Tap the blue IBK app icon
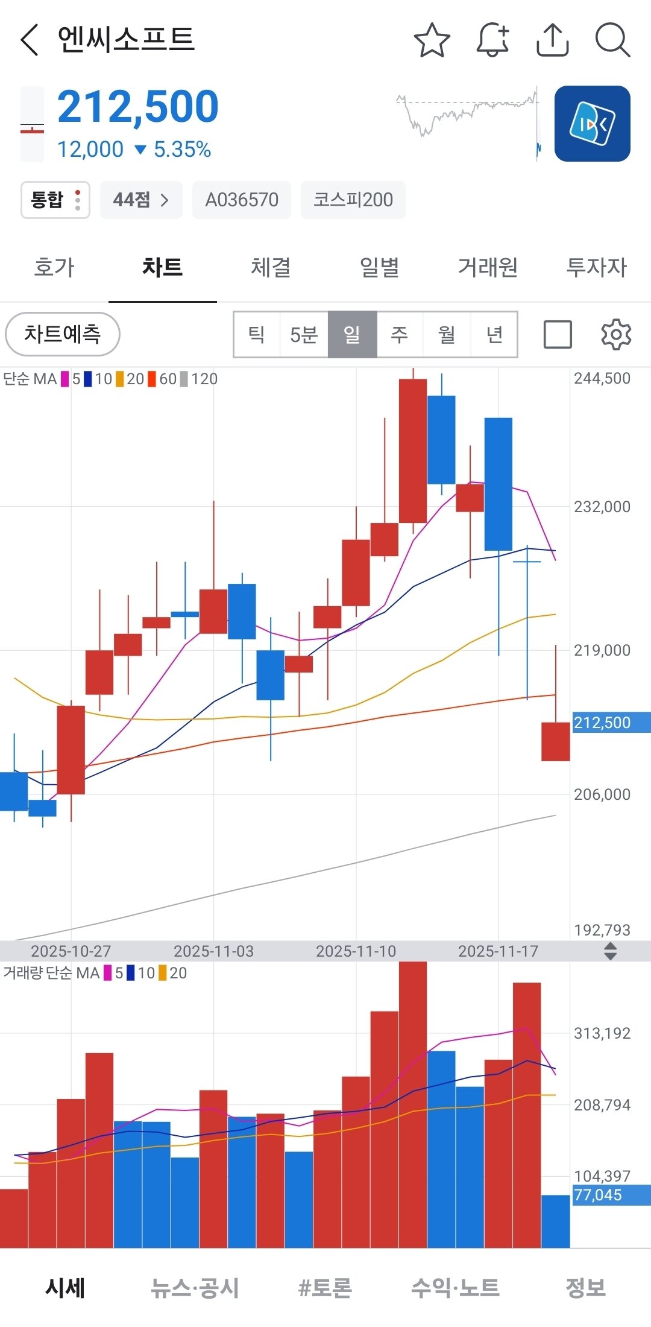This screenshot has height=1327, width=651. pos(592,124)
